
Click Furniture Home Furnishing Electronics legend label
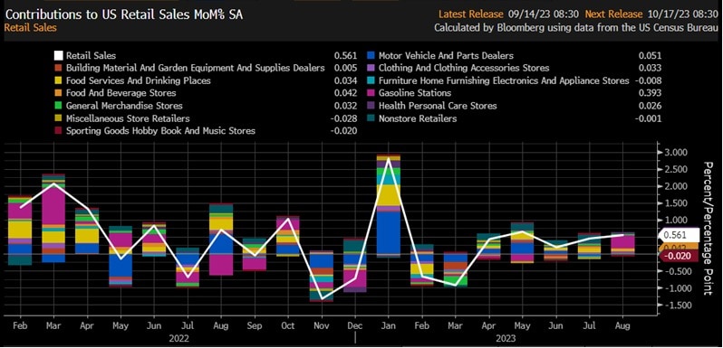[504, 80]
